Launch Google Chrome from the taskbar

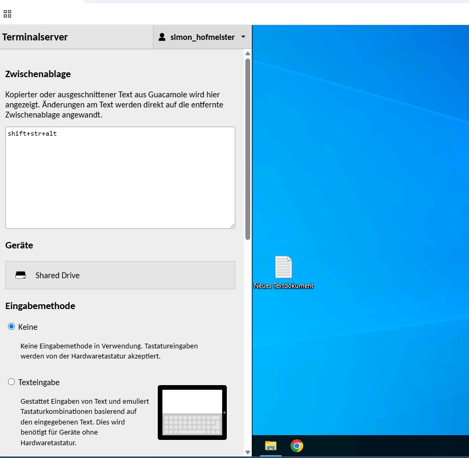point(296,446)
